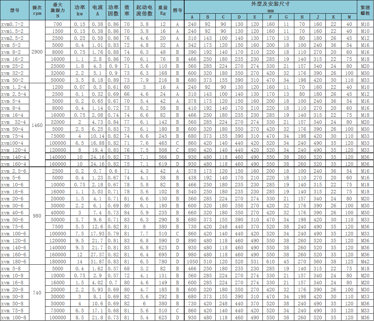Click the xvm100-4 model cell

(x=15, y=143)
